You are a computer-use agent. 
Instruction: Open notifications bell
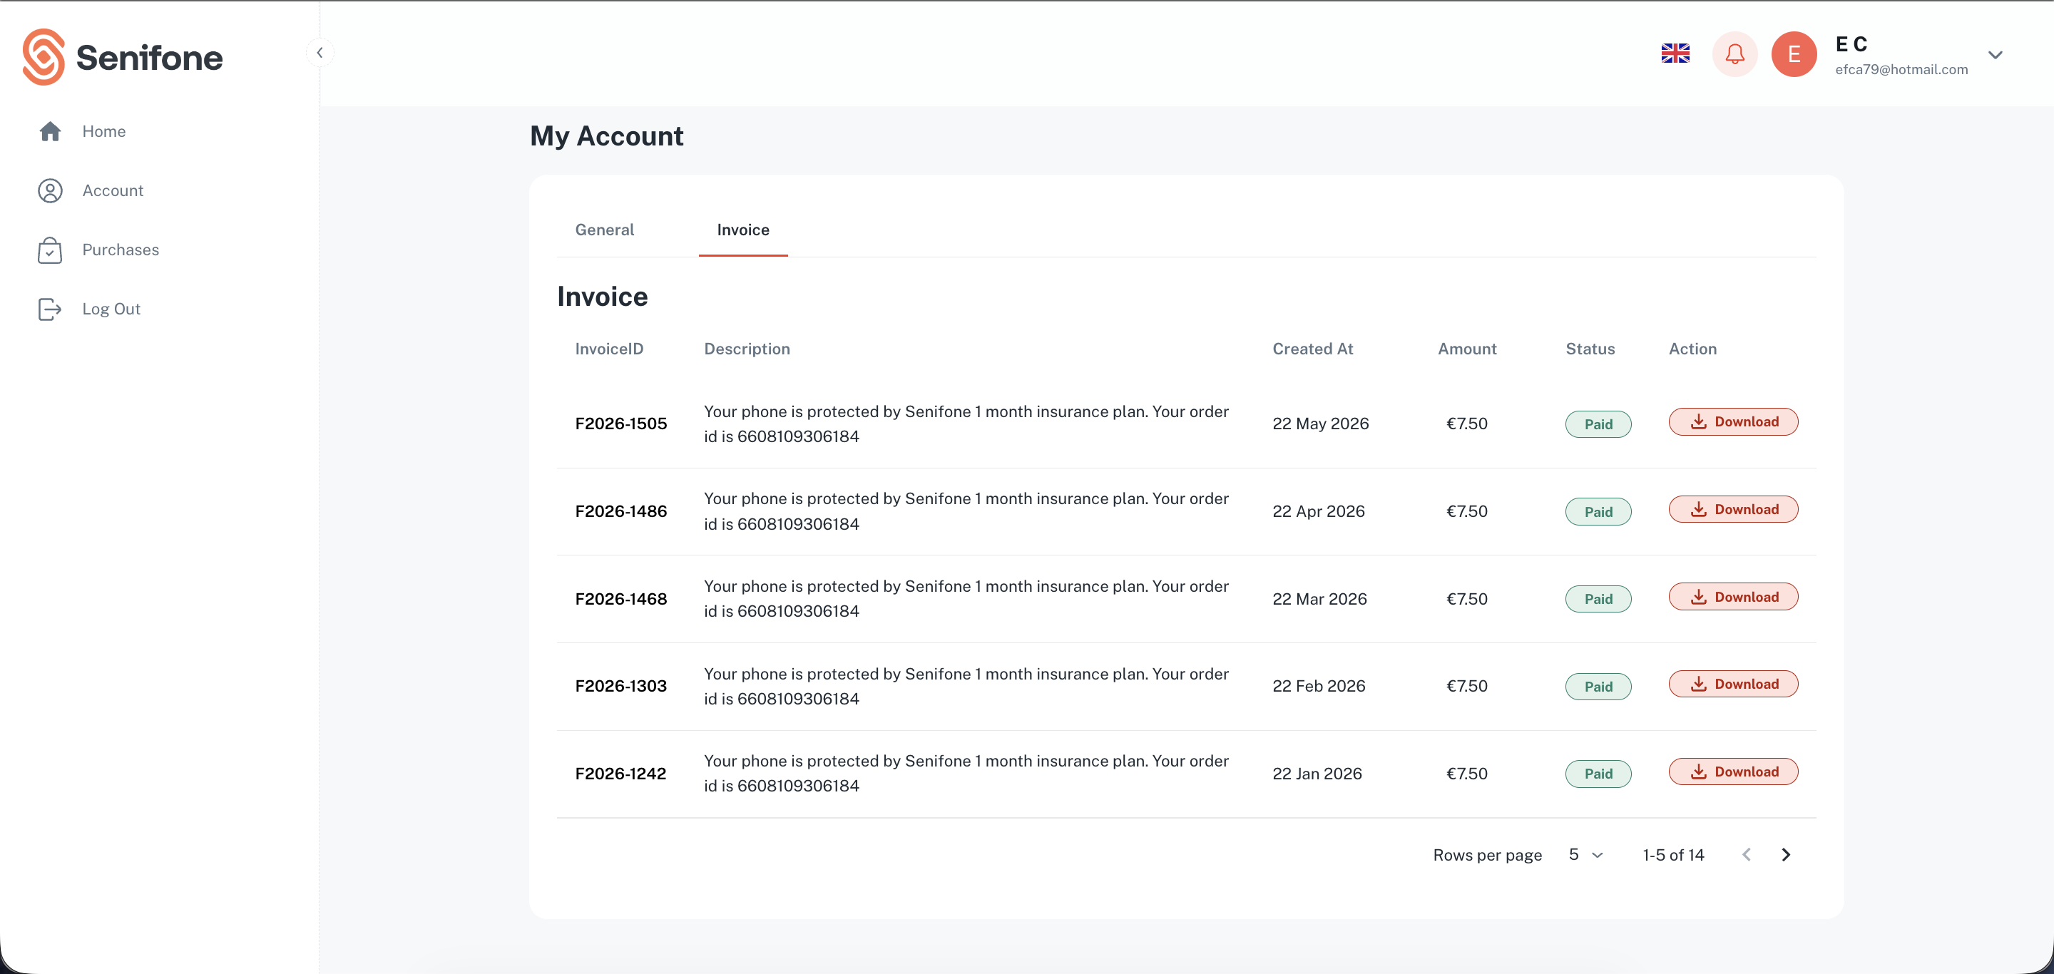pyautogui.click(x=1735, y=54)
